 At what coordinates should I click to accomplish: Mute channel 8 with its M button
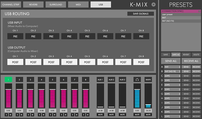point(88,115)
